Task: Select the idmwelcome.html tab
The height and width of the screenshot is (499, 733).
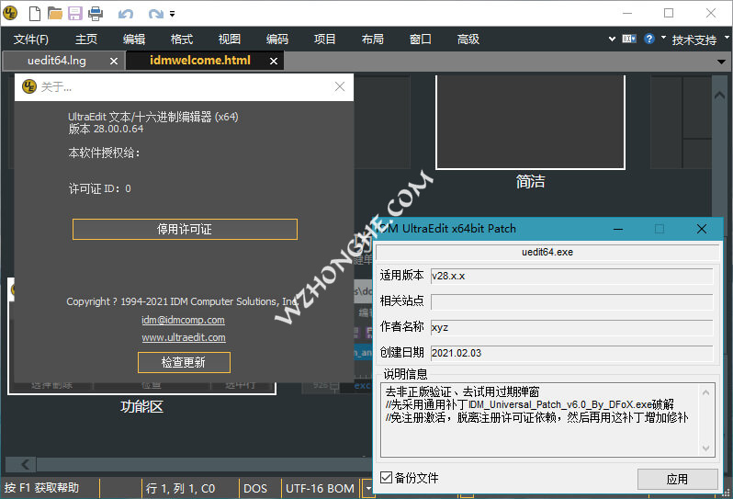Action: pos(200,61)
